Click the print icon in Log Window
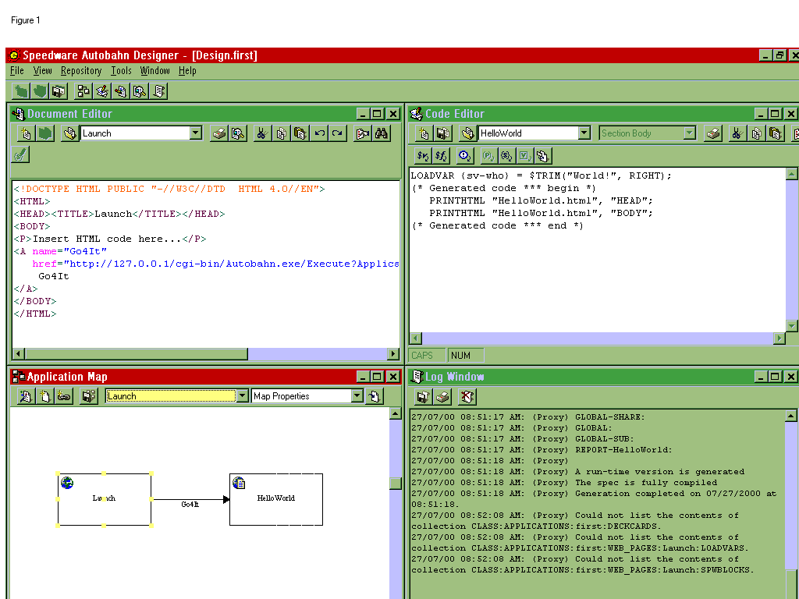The width and height of the screenshot is (799, 599). [443, 397]
